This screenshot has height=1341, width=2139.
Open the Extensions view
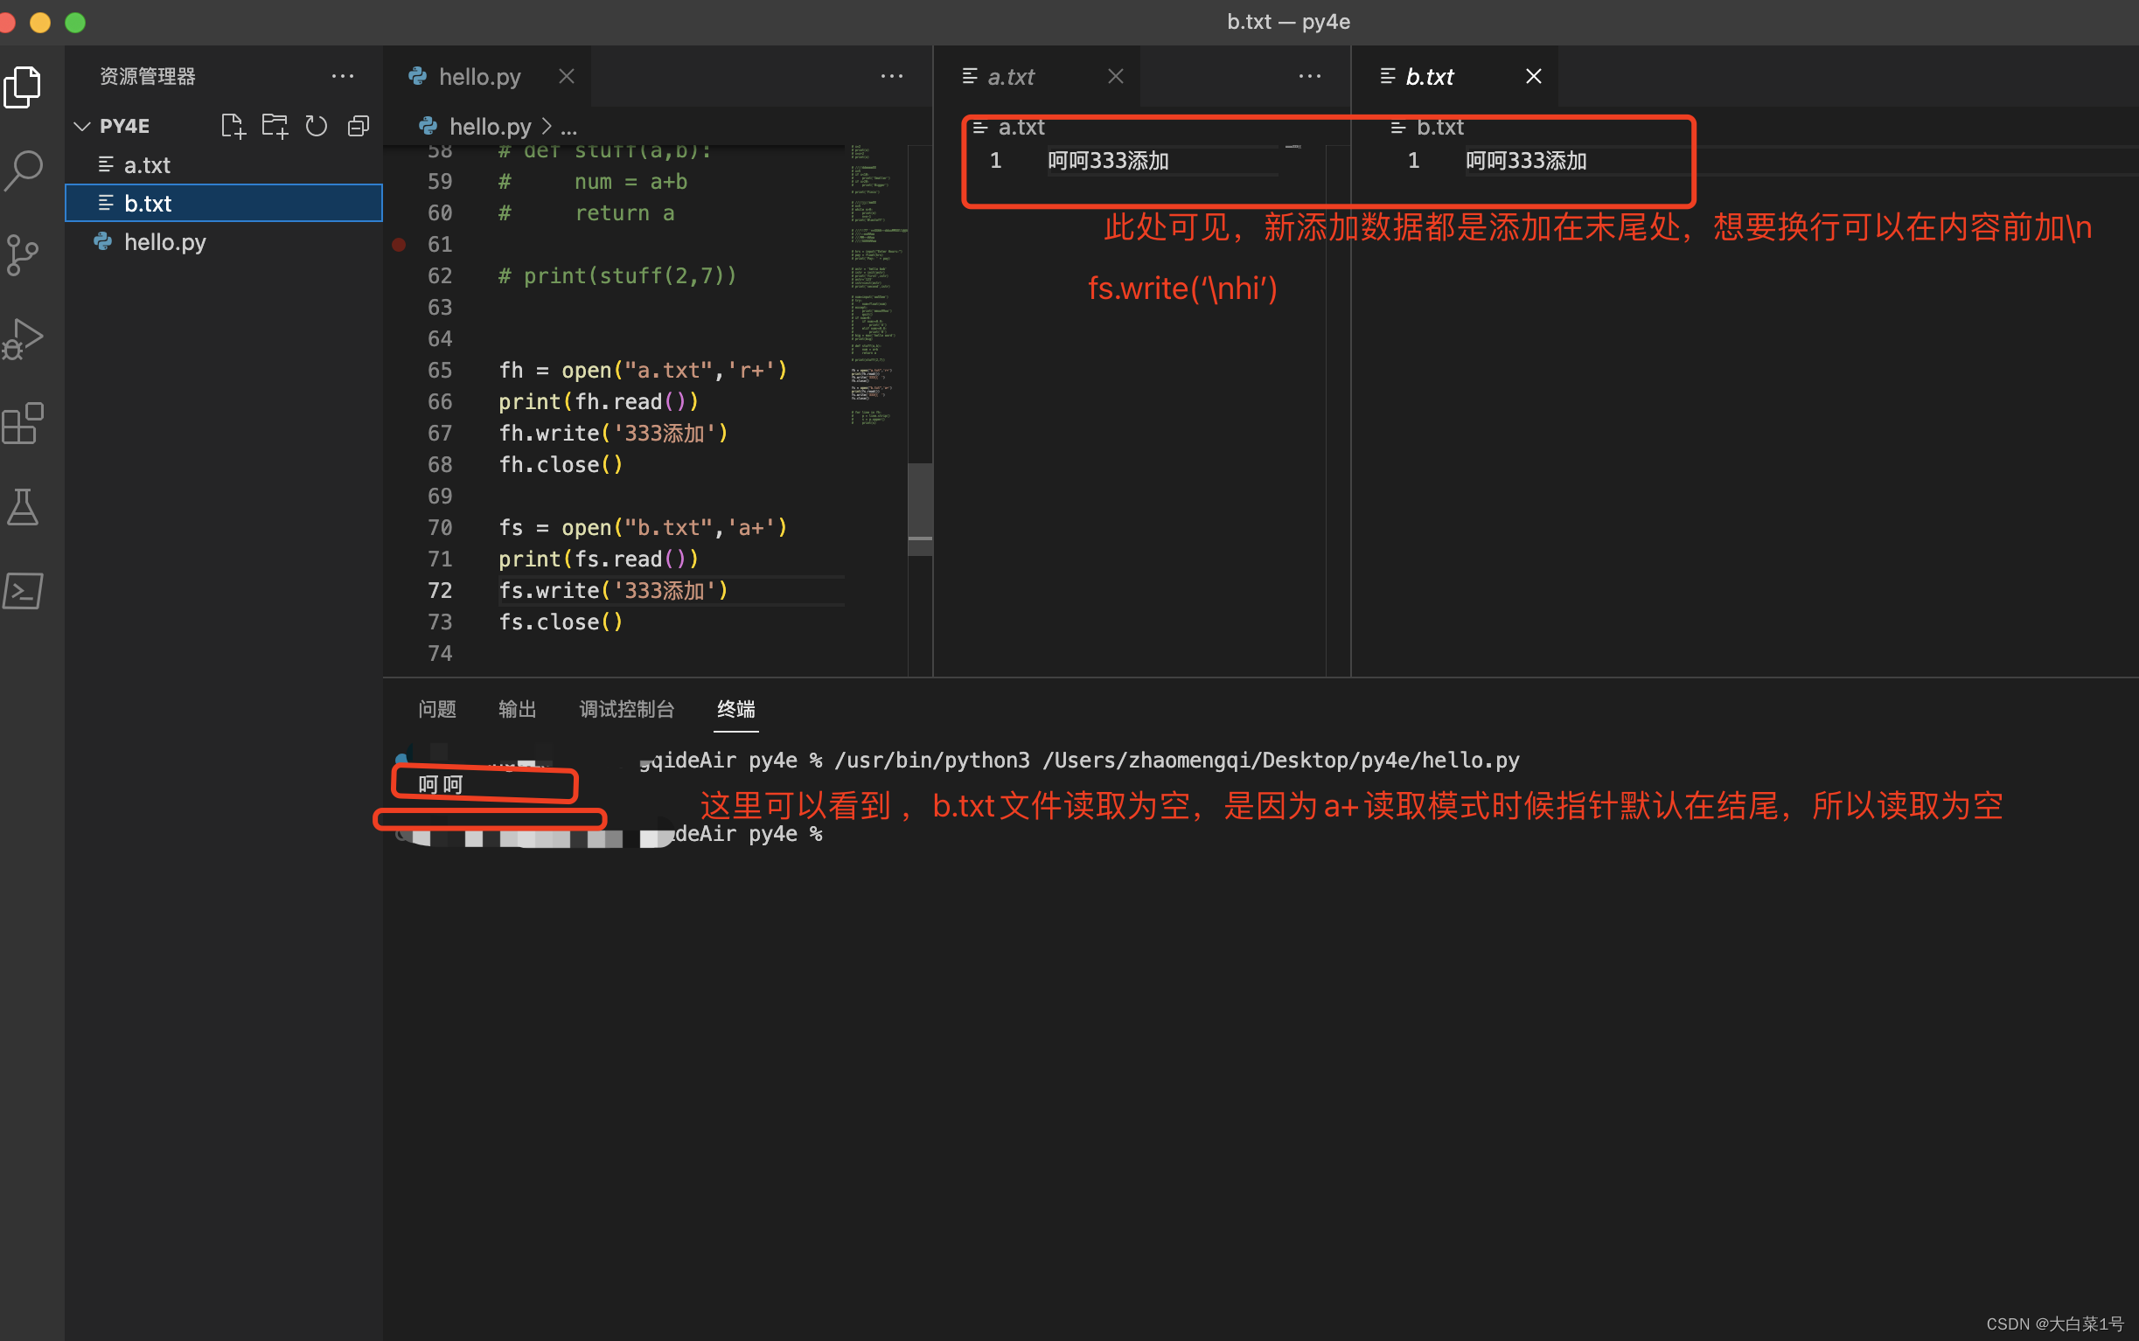22,423
